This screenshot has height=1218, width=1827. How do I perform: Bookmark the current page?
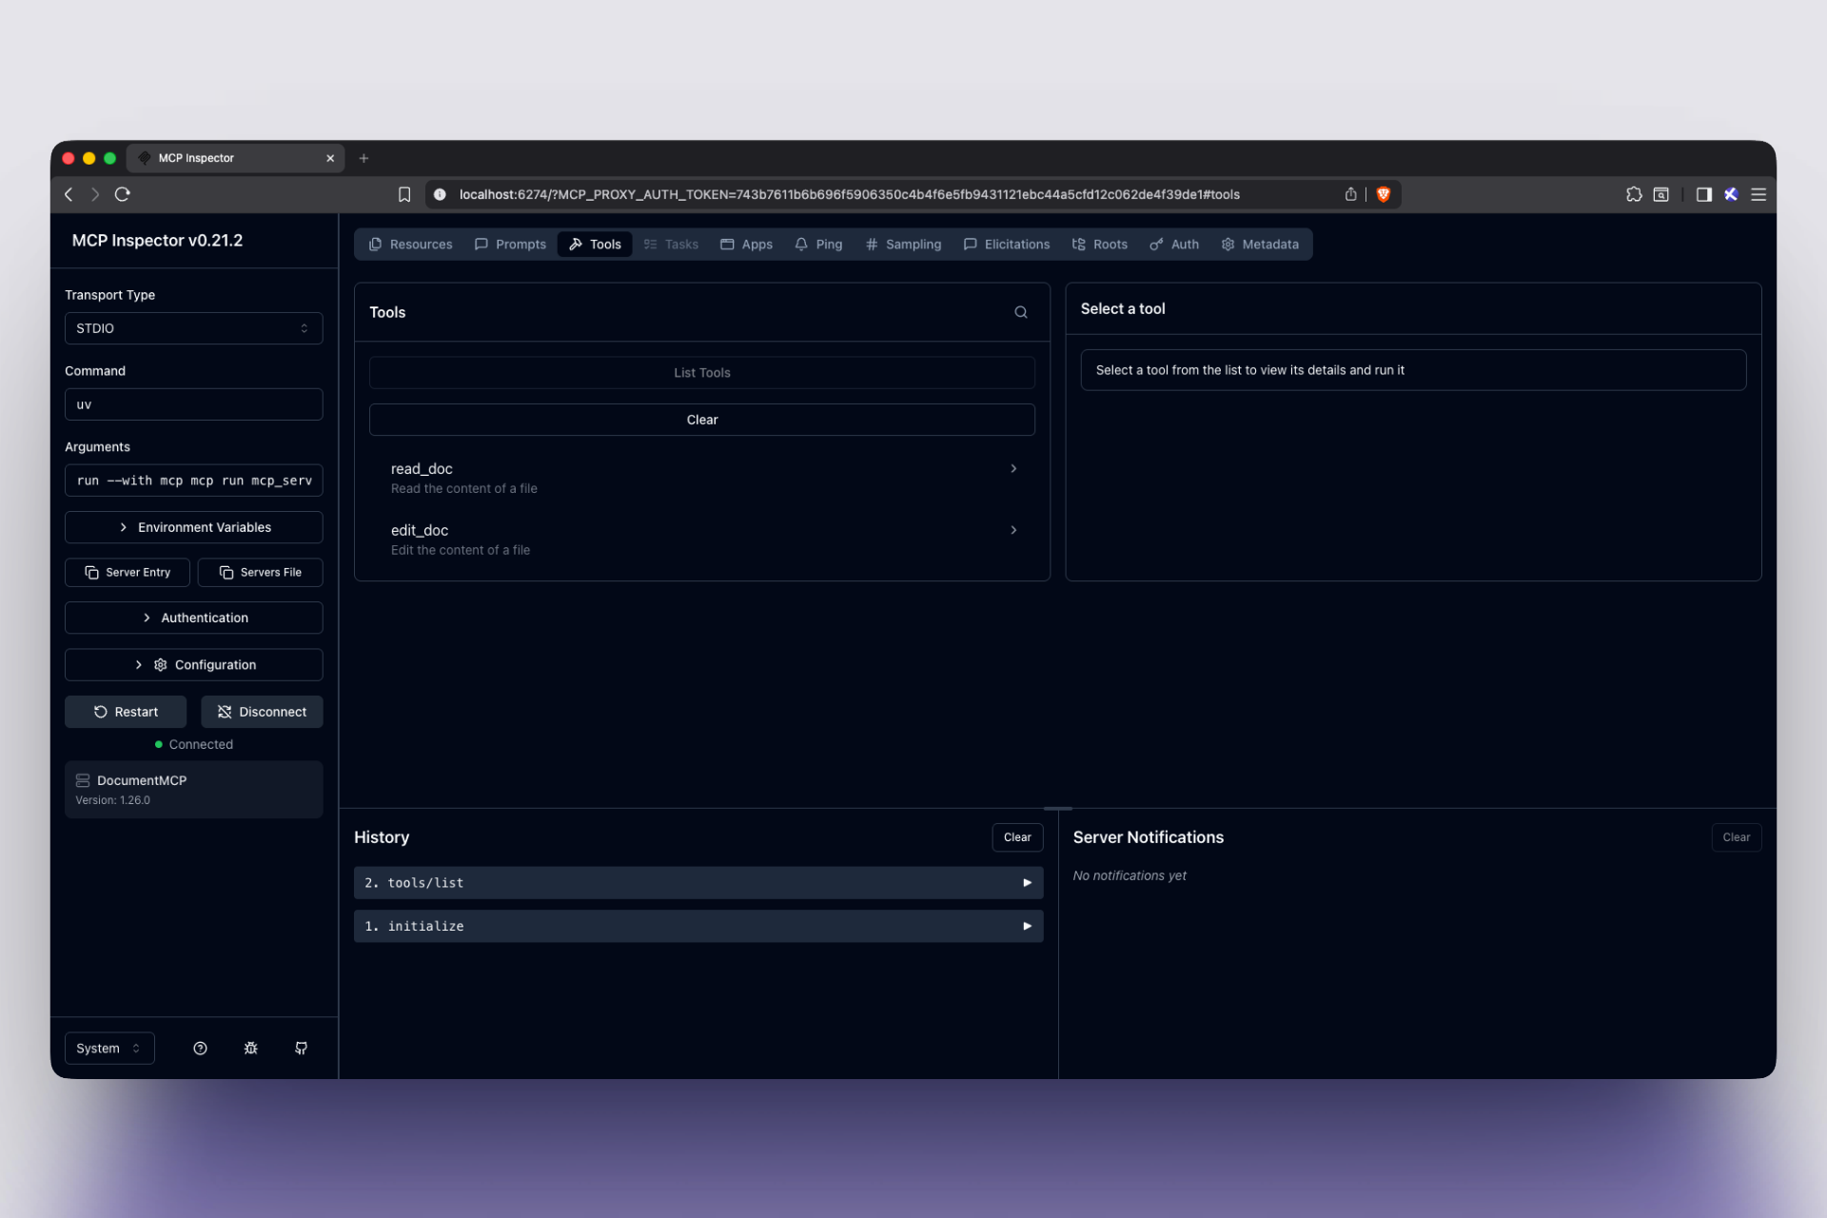pos(404,194)
